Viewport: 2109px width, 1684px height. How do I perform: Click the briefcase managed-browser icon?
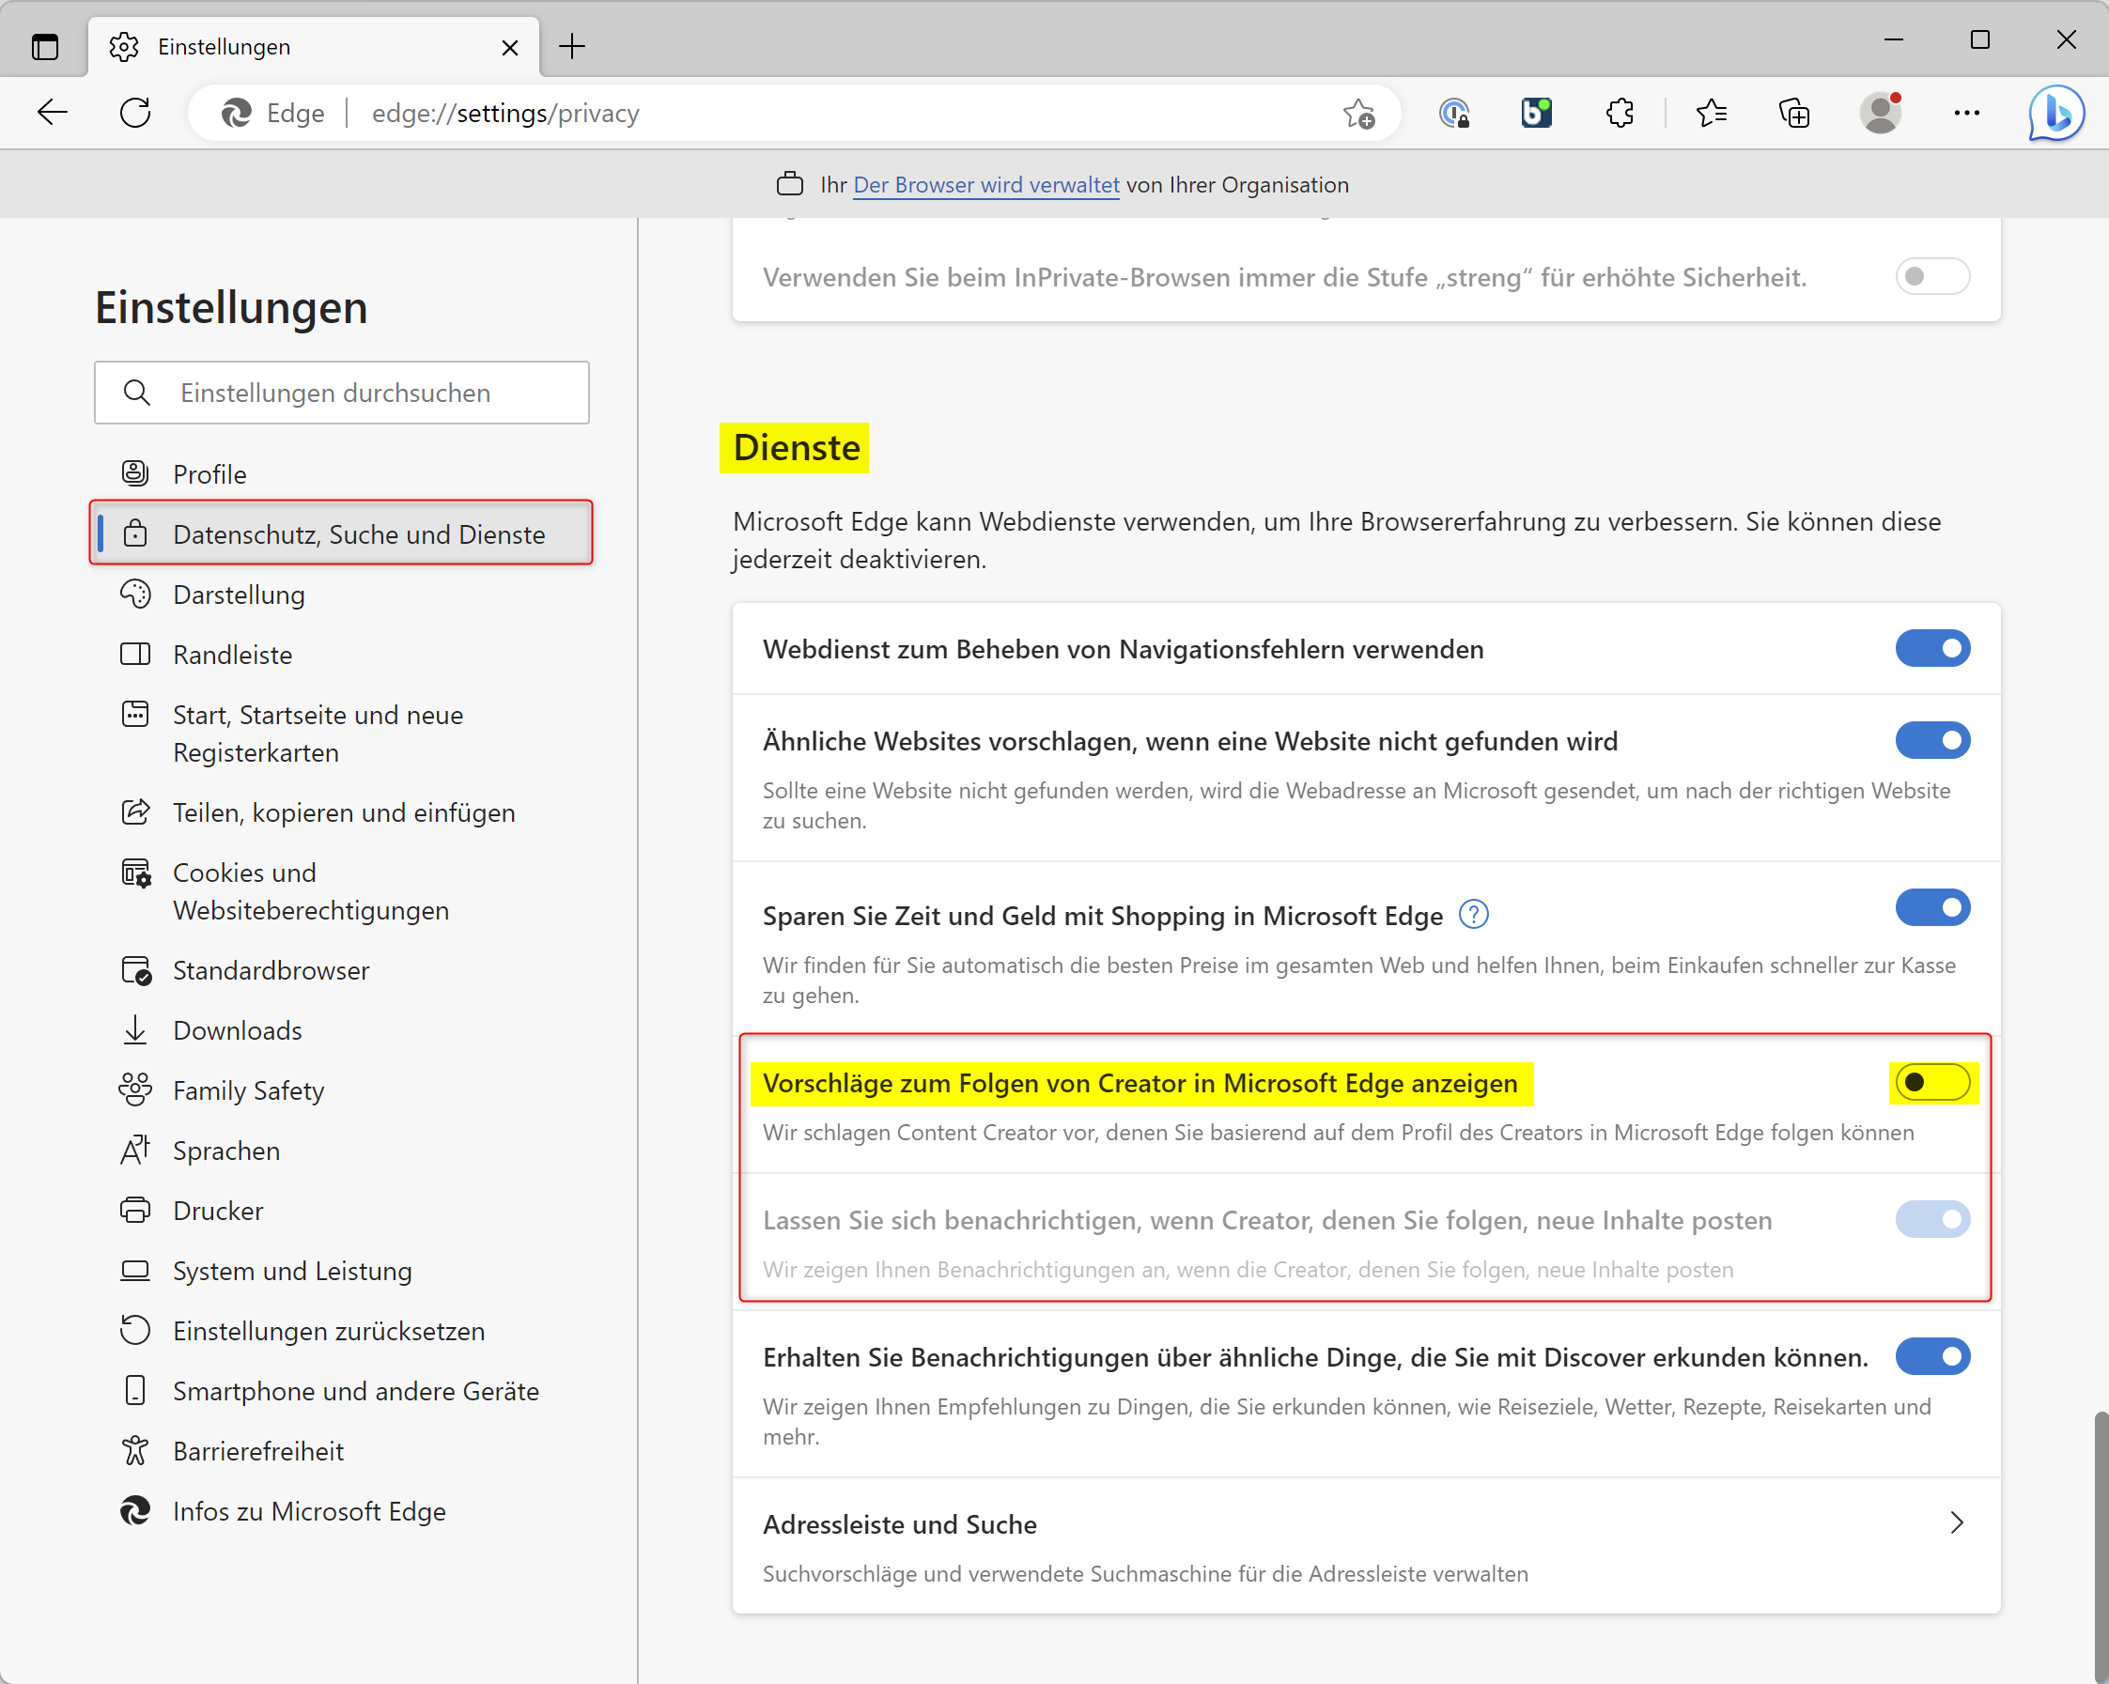click(x=790, y=184)
